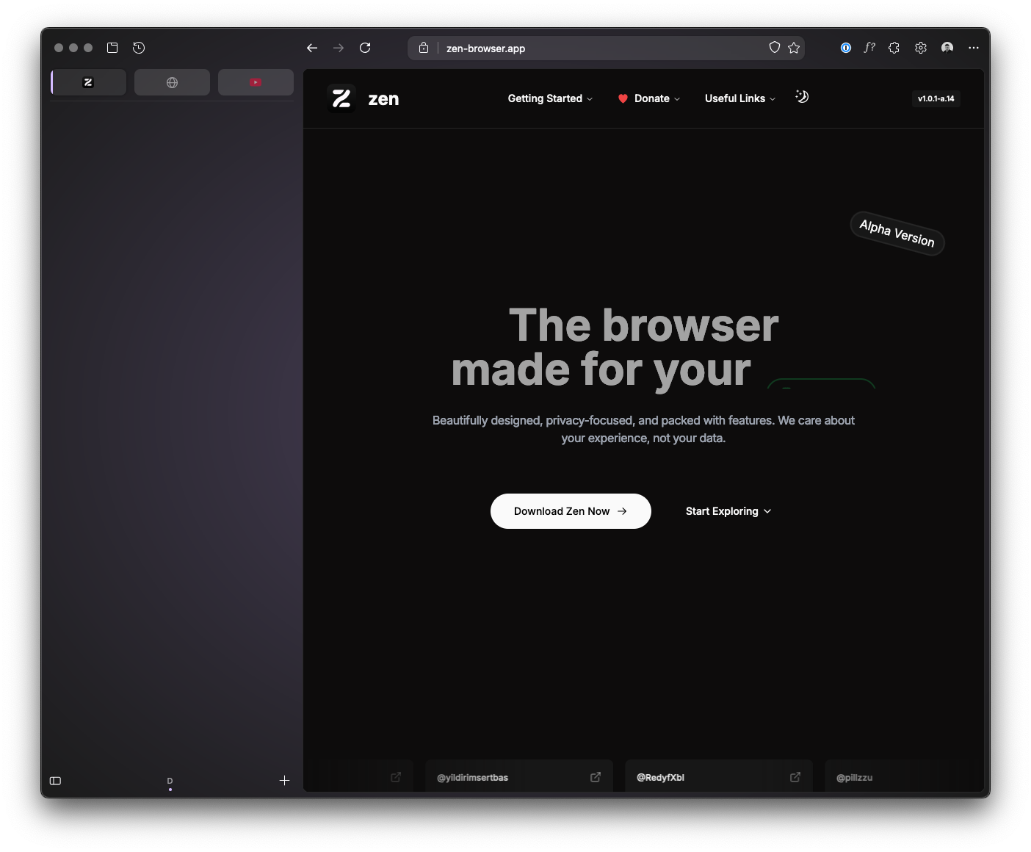Click the Zen logo icon

[x=341, y=98]
